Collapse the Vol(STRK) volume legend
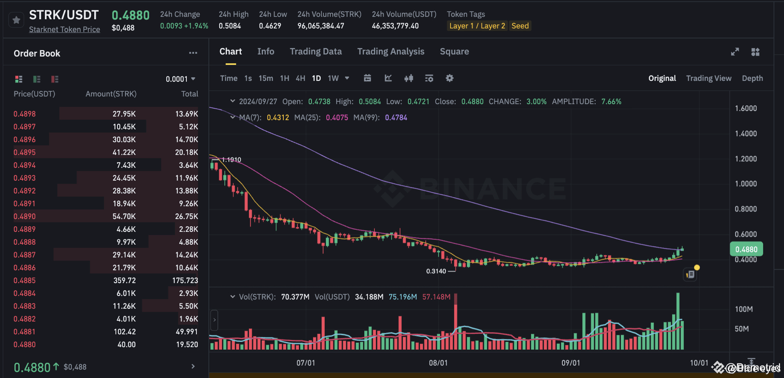Viewport: 784px width, 378px height. 233,296
